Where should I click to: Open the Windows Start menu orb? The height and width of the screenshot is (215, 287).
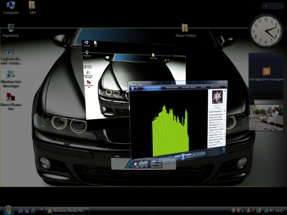(8, 210)
